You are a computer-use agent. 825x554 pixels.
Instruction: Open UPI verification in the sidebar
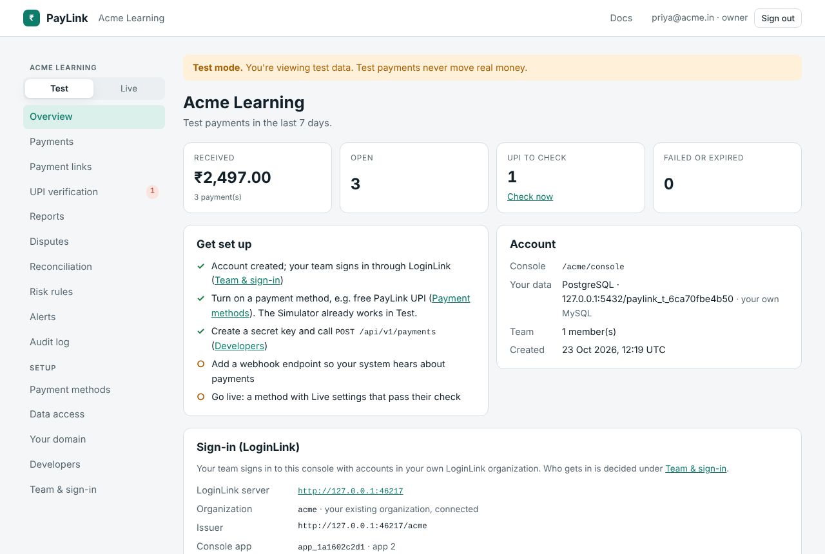(x=94, y=192)
